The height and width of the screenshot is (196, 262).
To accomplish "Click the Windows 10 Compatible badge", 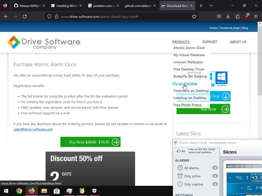I will 221,79.
